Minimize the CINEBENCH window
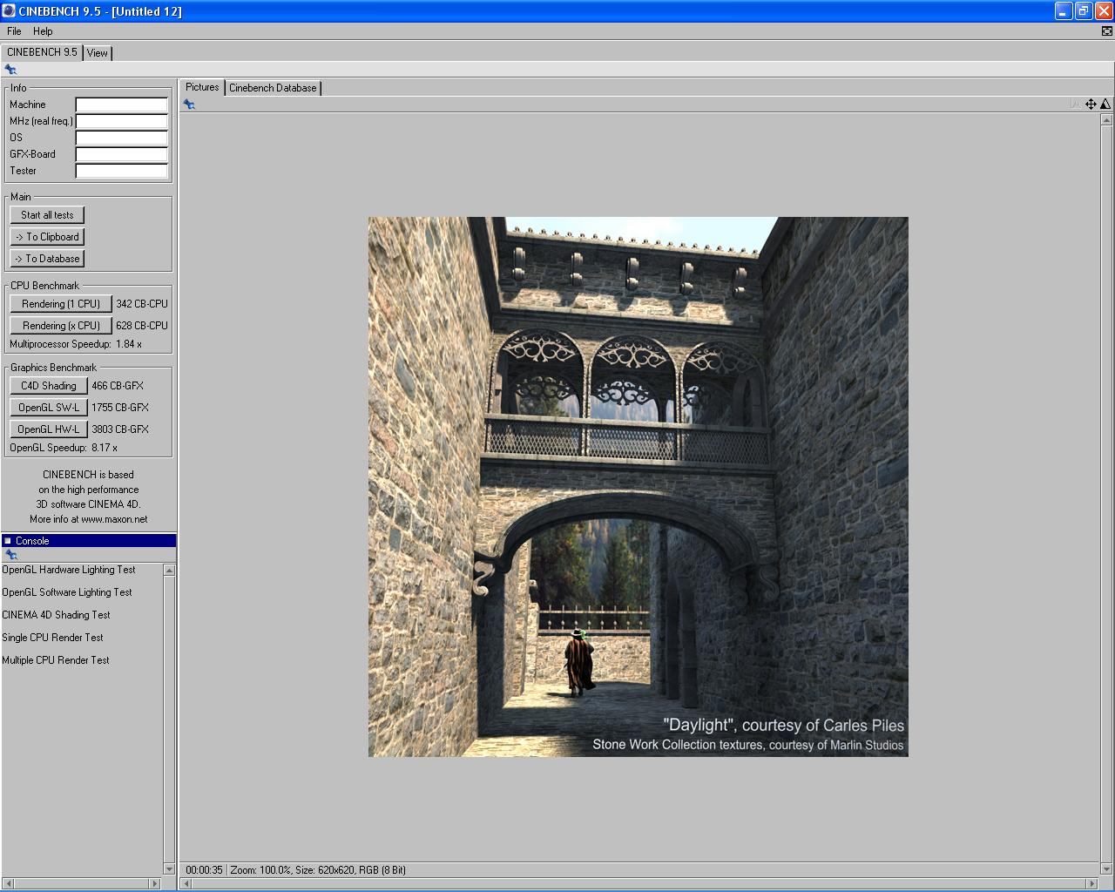The width and height of the screenshot is (1115, 892). click(1064, 10)
